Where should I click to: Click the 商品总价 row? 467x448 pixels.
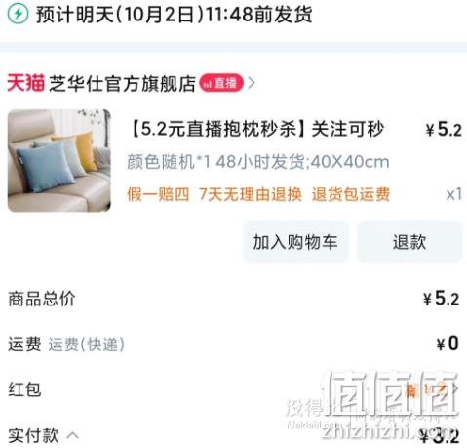click(x=233, y=299)
